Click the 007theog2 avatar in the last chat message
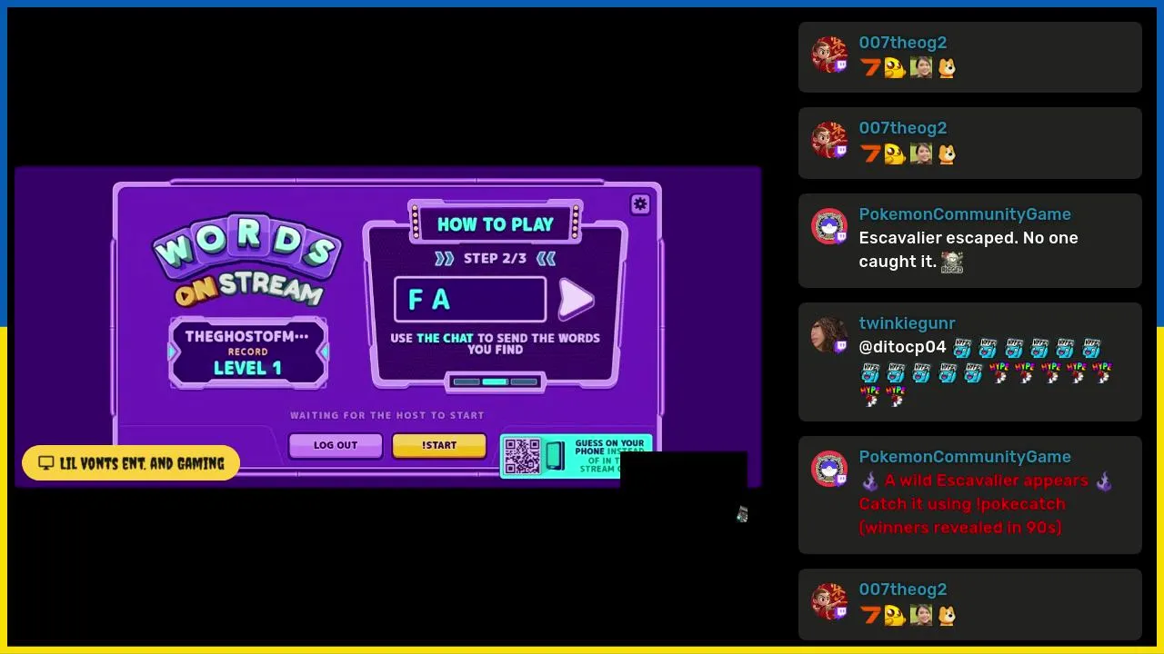This screenshot has width=1164, height=654. [829, 601]
